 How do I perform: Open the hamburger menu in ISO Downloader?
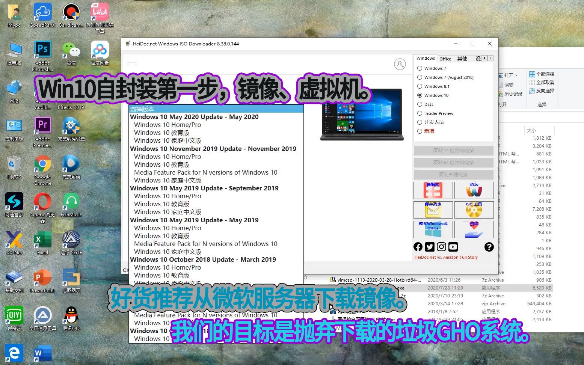point(132,64)
